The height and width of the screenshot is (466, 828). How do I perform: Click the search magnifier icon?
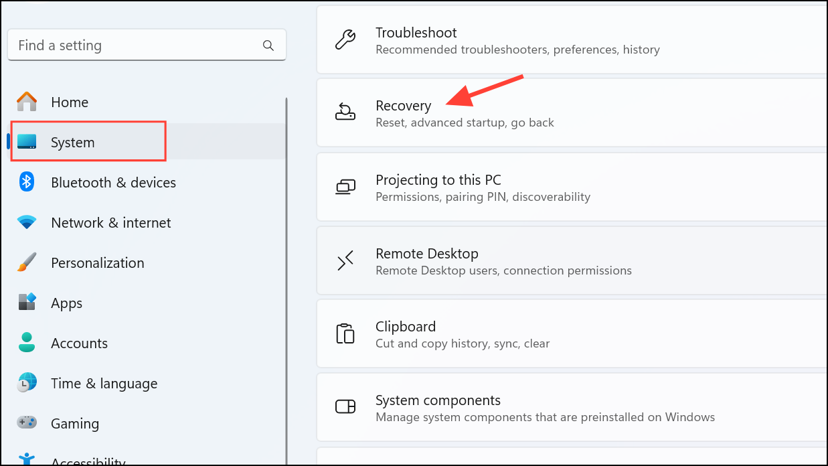(268, 45)
